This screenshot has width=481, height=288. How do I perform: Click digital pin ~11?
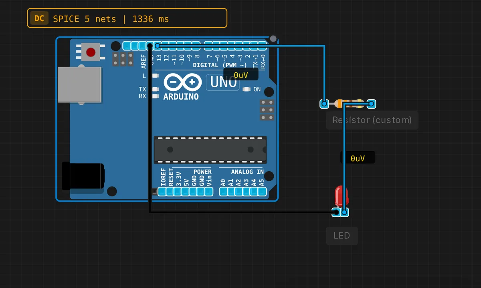173,46
